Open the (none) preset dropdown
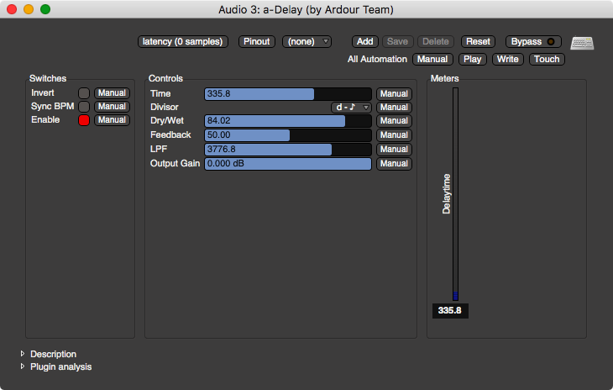613x390 pixels. click(x=307, y=41)
